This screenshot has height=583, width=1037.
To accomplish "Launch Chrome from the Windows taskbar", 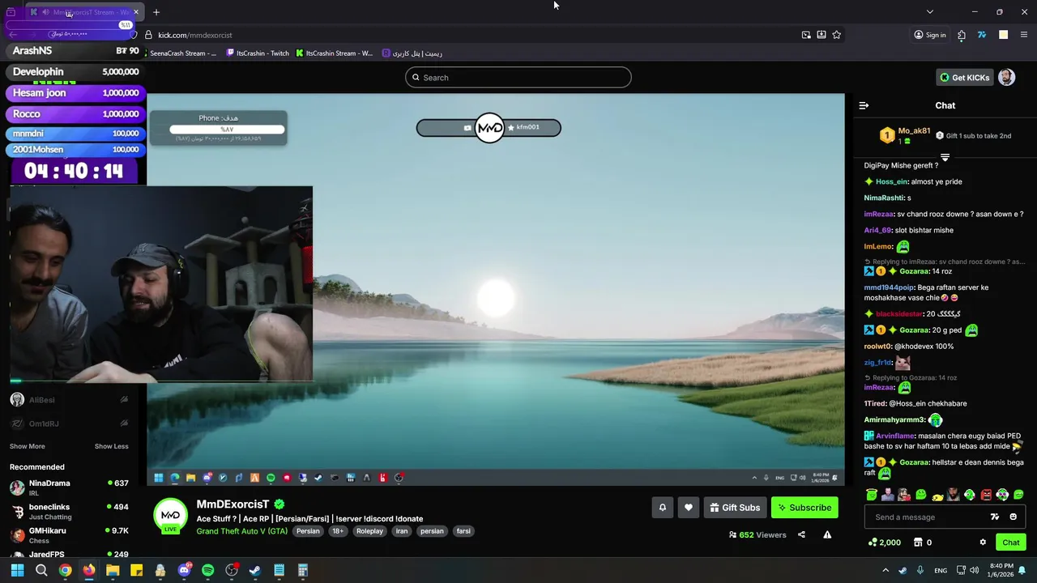I will point(65,570).
